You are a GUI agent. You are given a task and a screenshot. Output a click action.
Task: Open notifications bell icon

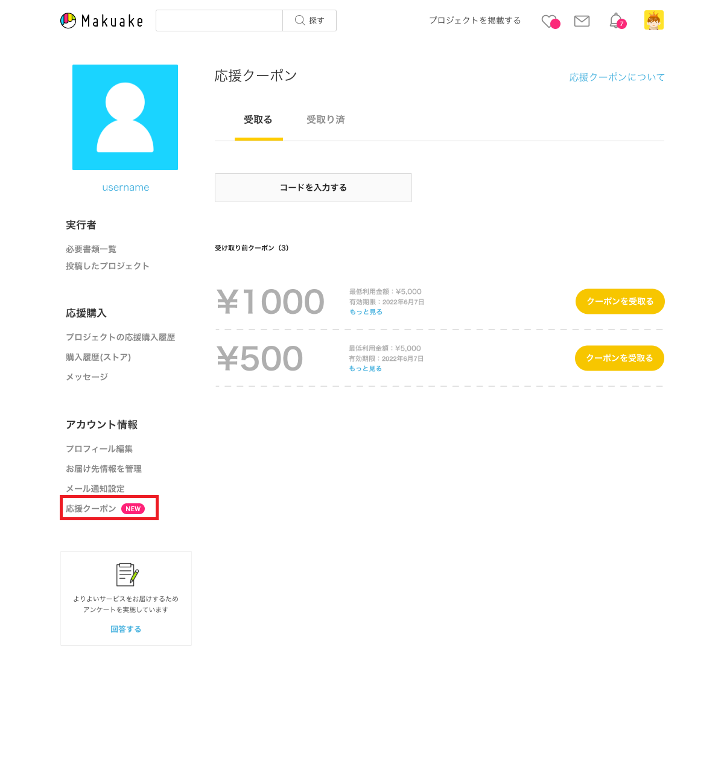click(617, 21)
